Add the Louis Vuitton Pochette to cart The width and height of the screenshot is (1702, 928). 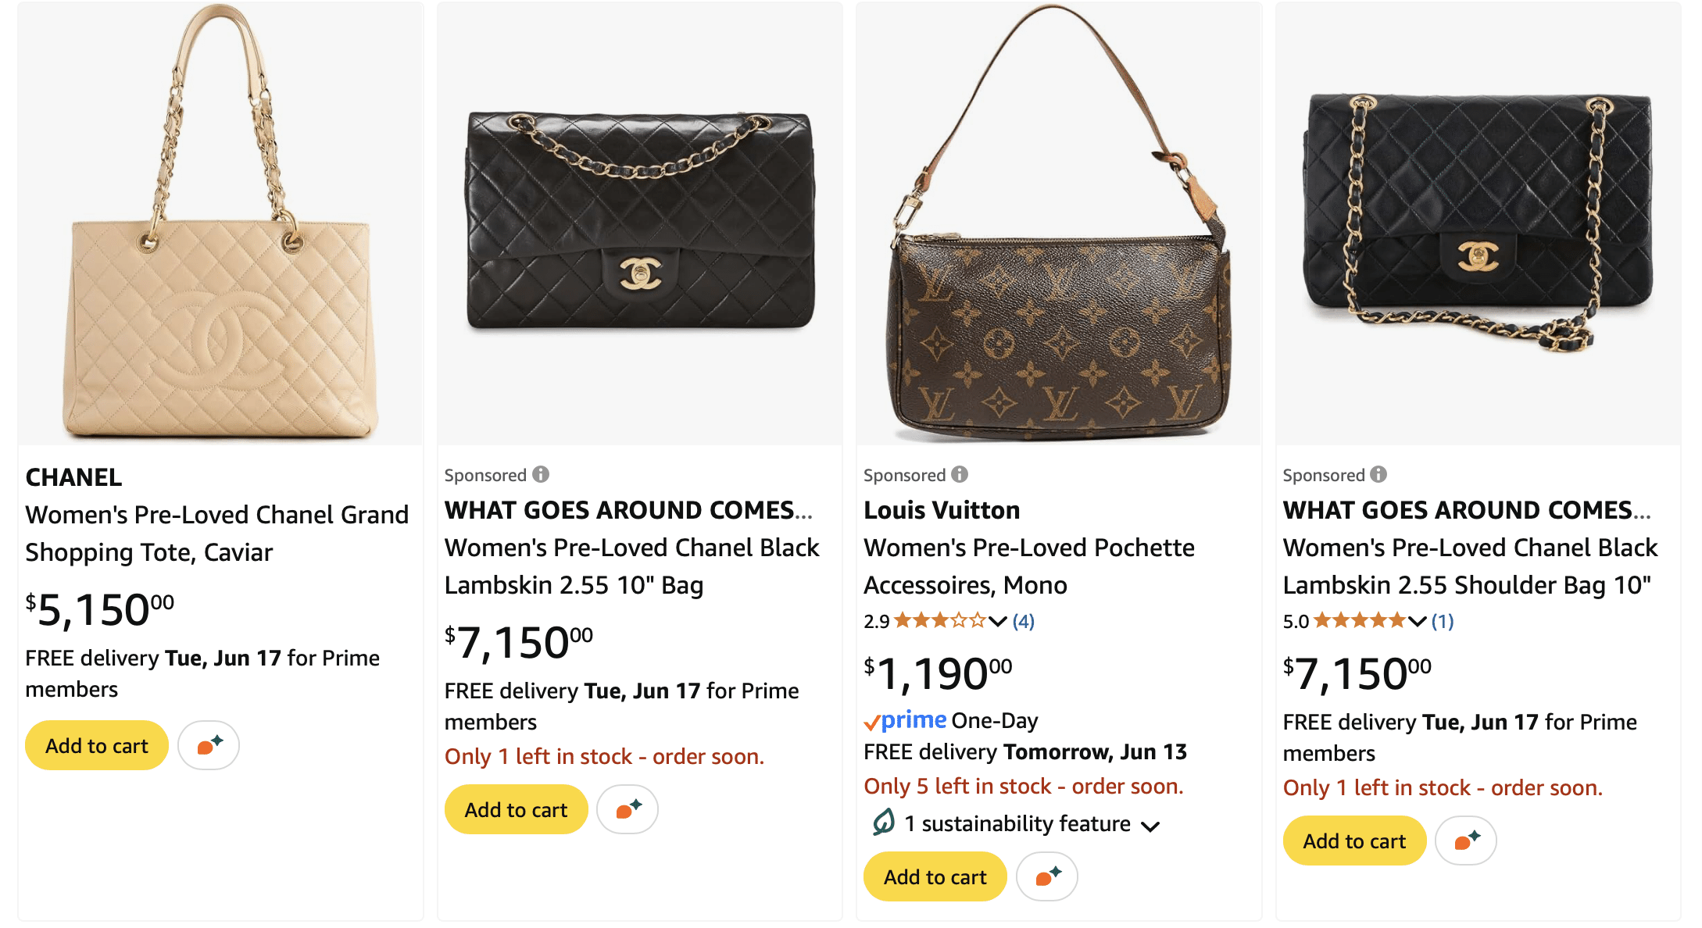(935, 876)
